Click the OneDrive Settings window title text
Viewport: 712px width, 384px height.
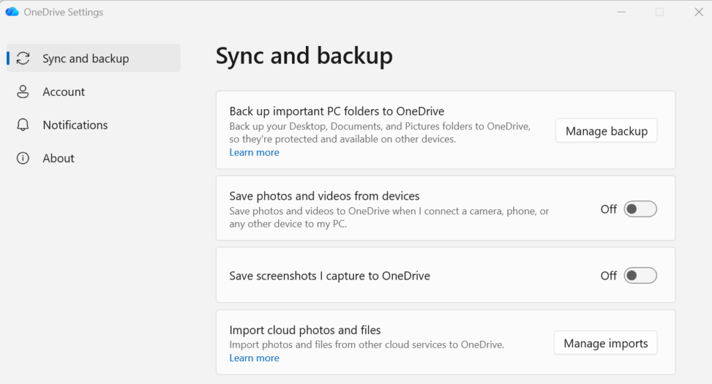[63, 13]
